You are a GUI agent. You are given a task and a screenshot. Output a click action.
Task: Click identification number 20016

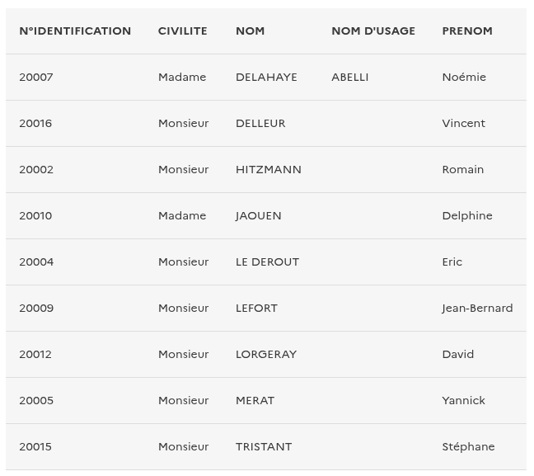(35, 124)
